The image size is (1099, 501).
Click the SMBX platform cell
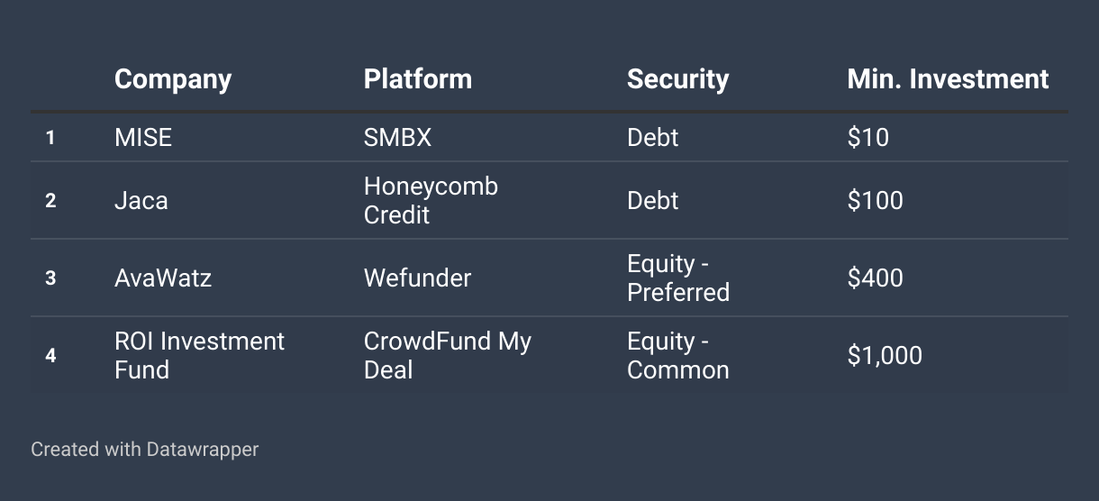(397, 138)
